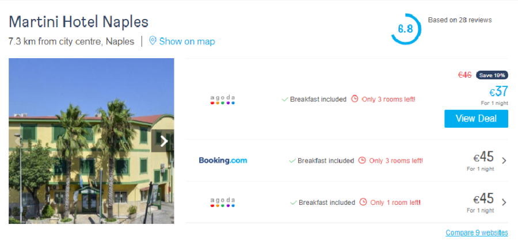Expand the Booking.com €45 deal chevron
Screen dimensions: 518x244
[x=504, y=161]
